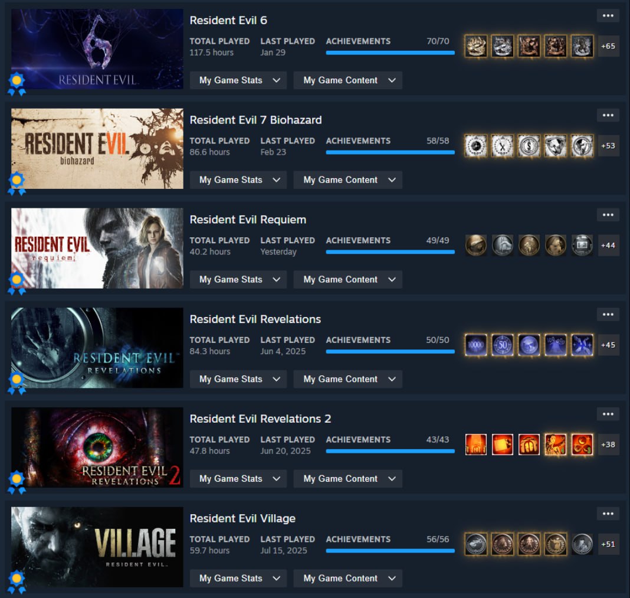
Task: Click the first orange achievement icon for Revelations 2
Action: click(x=475, y=445)
